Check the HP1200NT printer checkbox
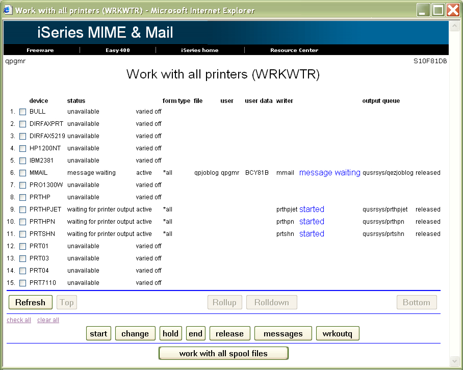The width and height of the screenshot is (463, 370). [x=23, y=148]
